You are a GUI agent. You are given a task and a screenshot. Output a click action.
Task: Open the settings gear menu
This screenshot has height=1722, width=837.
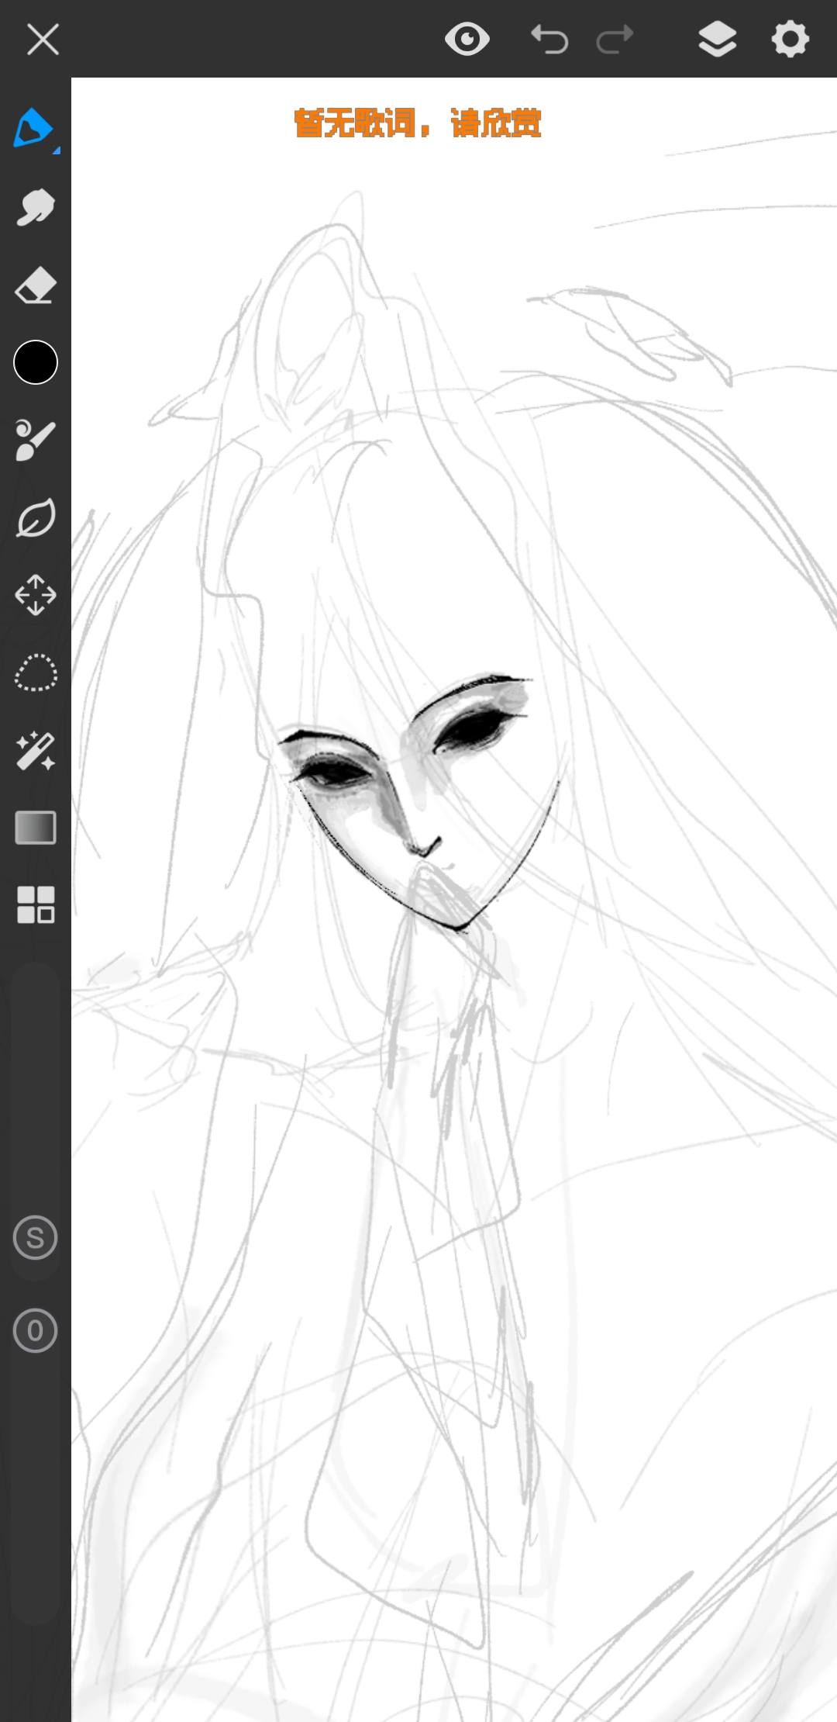click(x=790, y=39)
